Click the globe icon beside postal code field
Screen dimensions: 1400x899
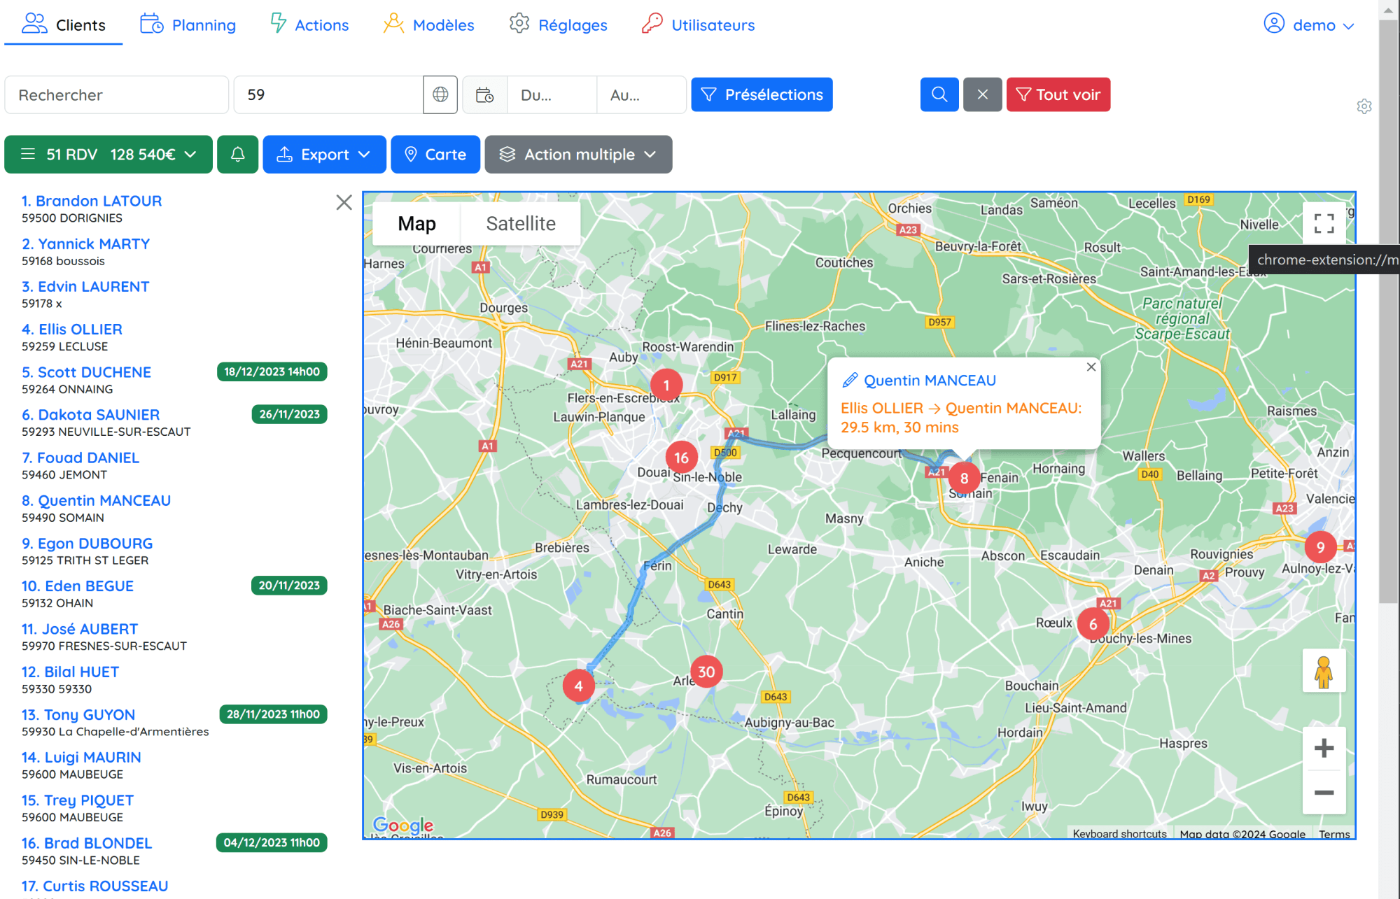click(x=440, y=94)
